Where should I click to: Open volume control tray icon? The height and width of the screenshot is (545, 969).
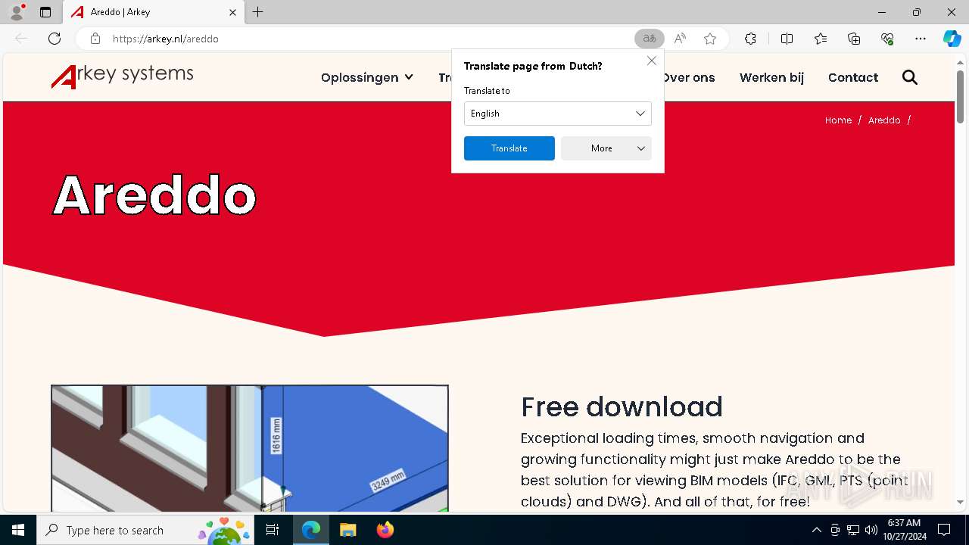tap(871, 530)
